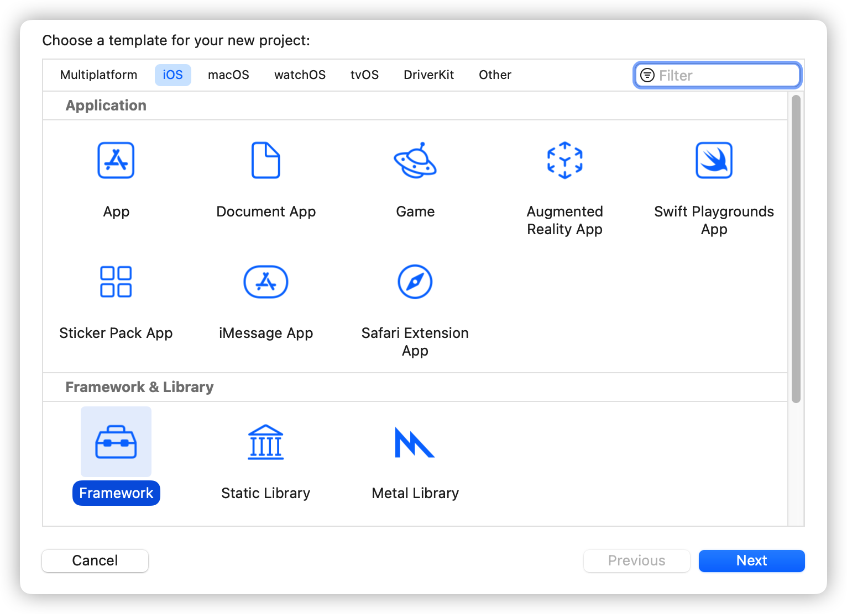Click the "Safari Extension App" label
The image size is (847, 614).
[x=415, y=342]
